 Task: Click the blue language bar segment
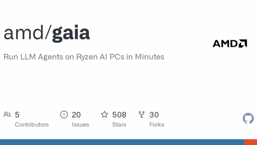(122, 142)
